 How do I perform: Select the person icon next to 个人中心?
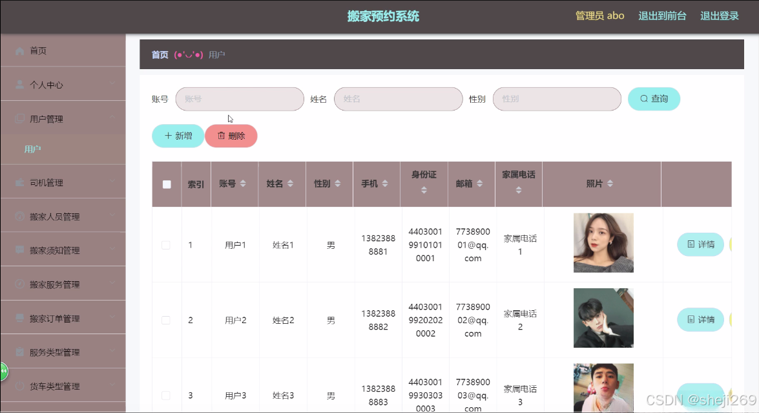[19, 84]
